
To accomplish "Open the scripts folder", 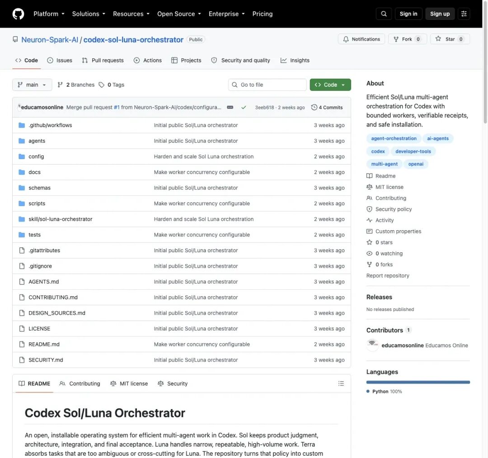I will point(37,203).
